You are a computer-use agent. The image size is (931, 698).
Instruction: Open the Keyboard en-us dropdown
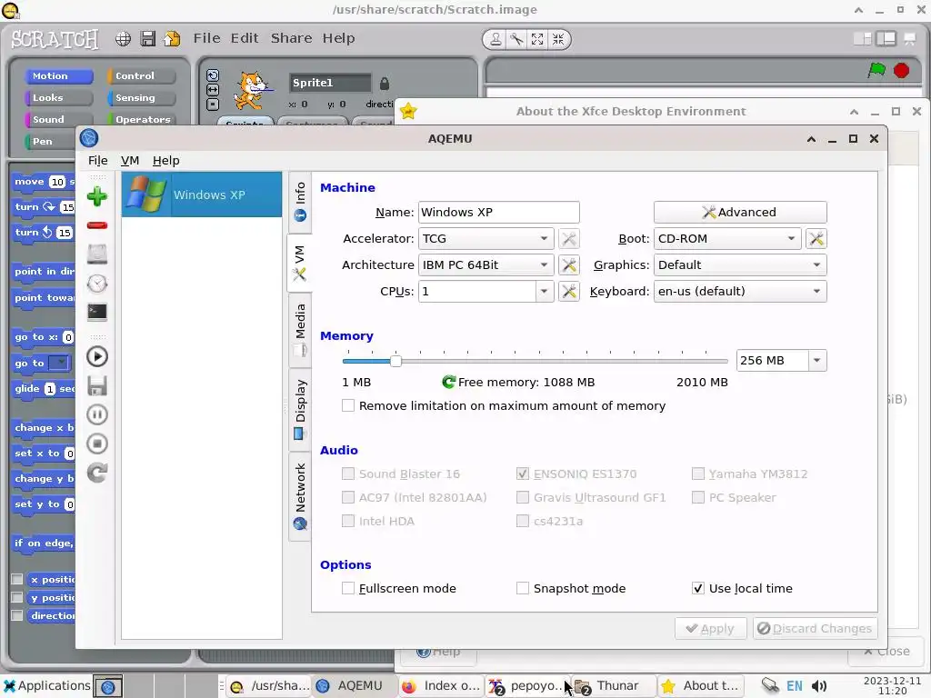tap(740, 291)
